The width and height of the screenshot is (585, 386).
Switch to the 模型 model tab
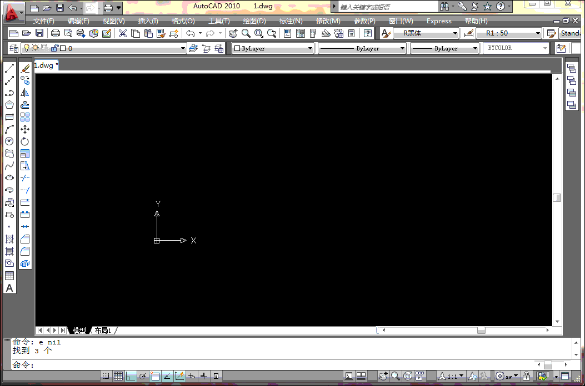coord(79,331)
